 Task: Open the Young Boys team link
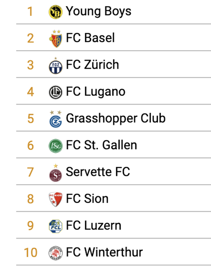click(x=99, y=12)
